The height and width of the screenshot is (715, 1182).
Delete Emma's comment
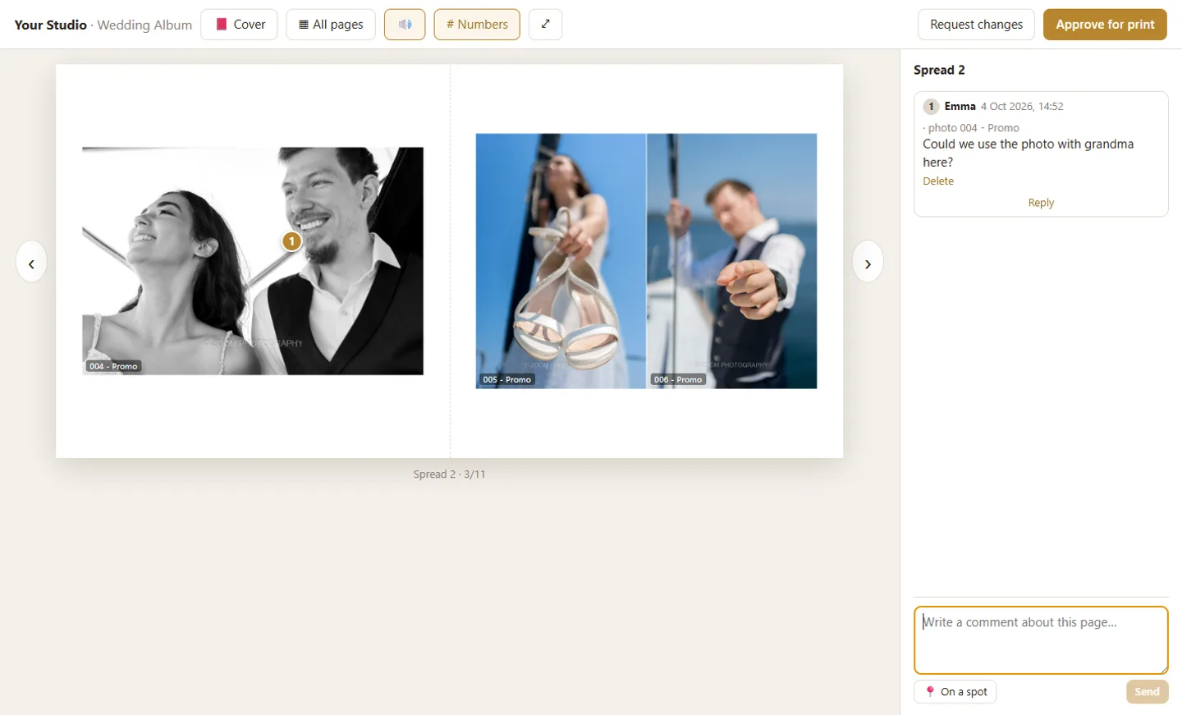pyautogui.click(x=938, y=181)
